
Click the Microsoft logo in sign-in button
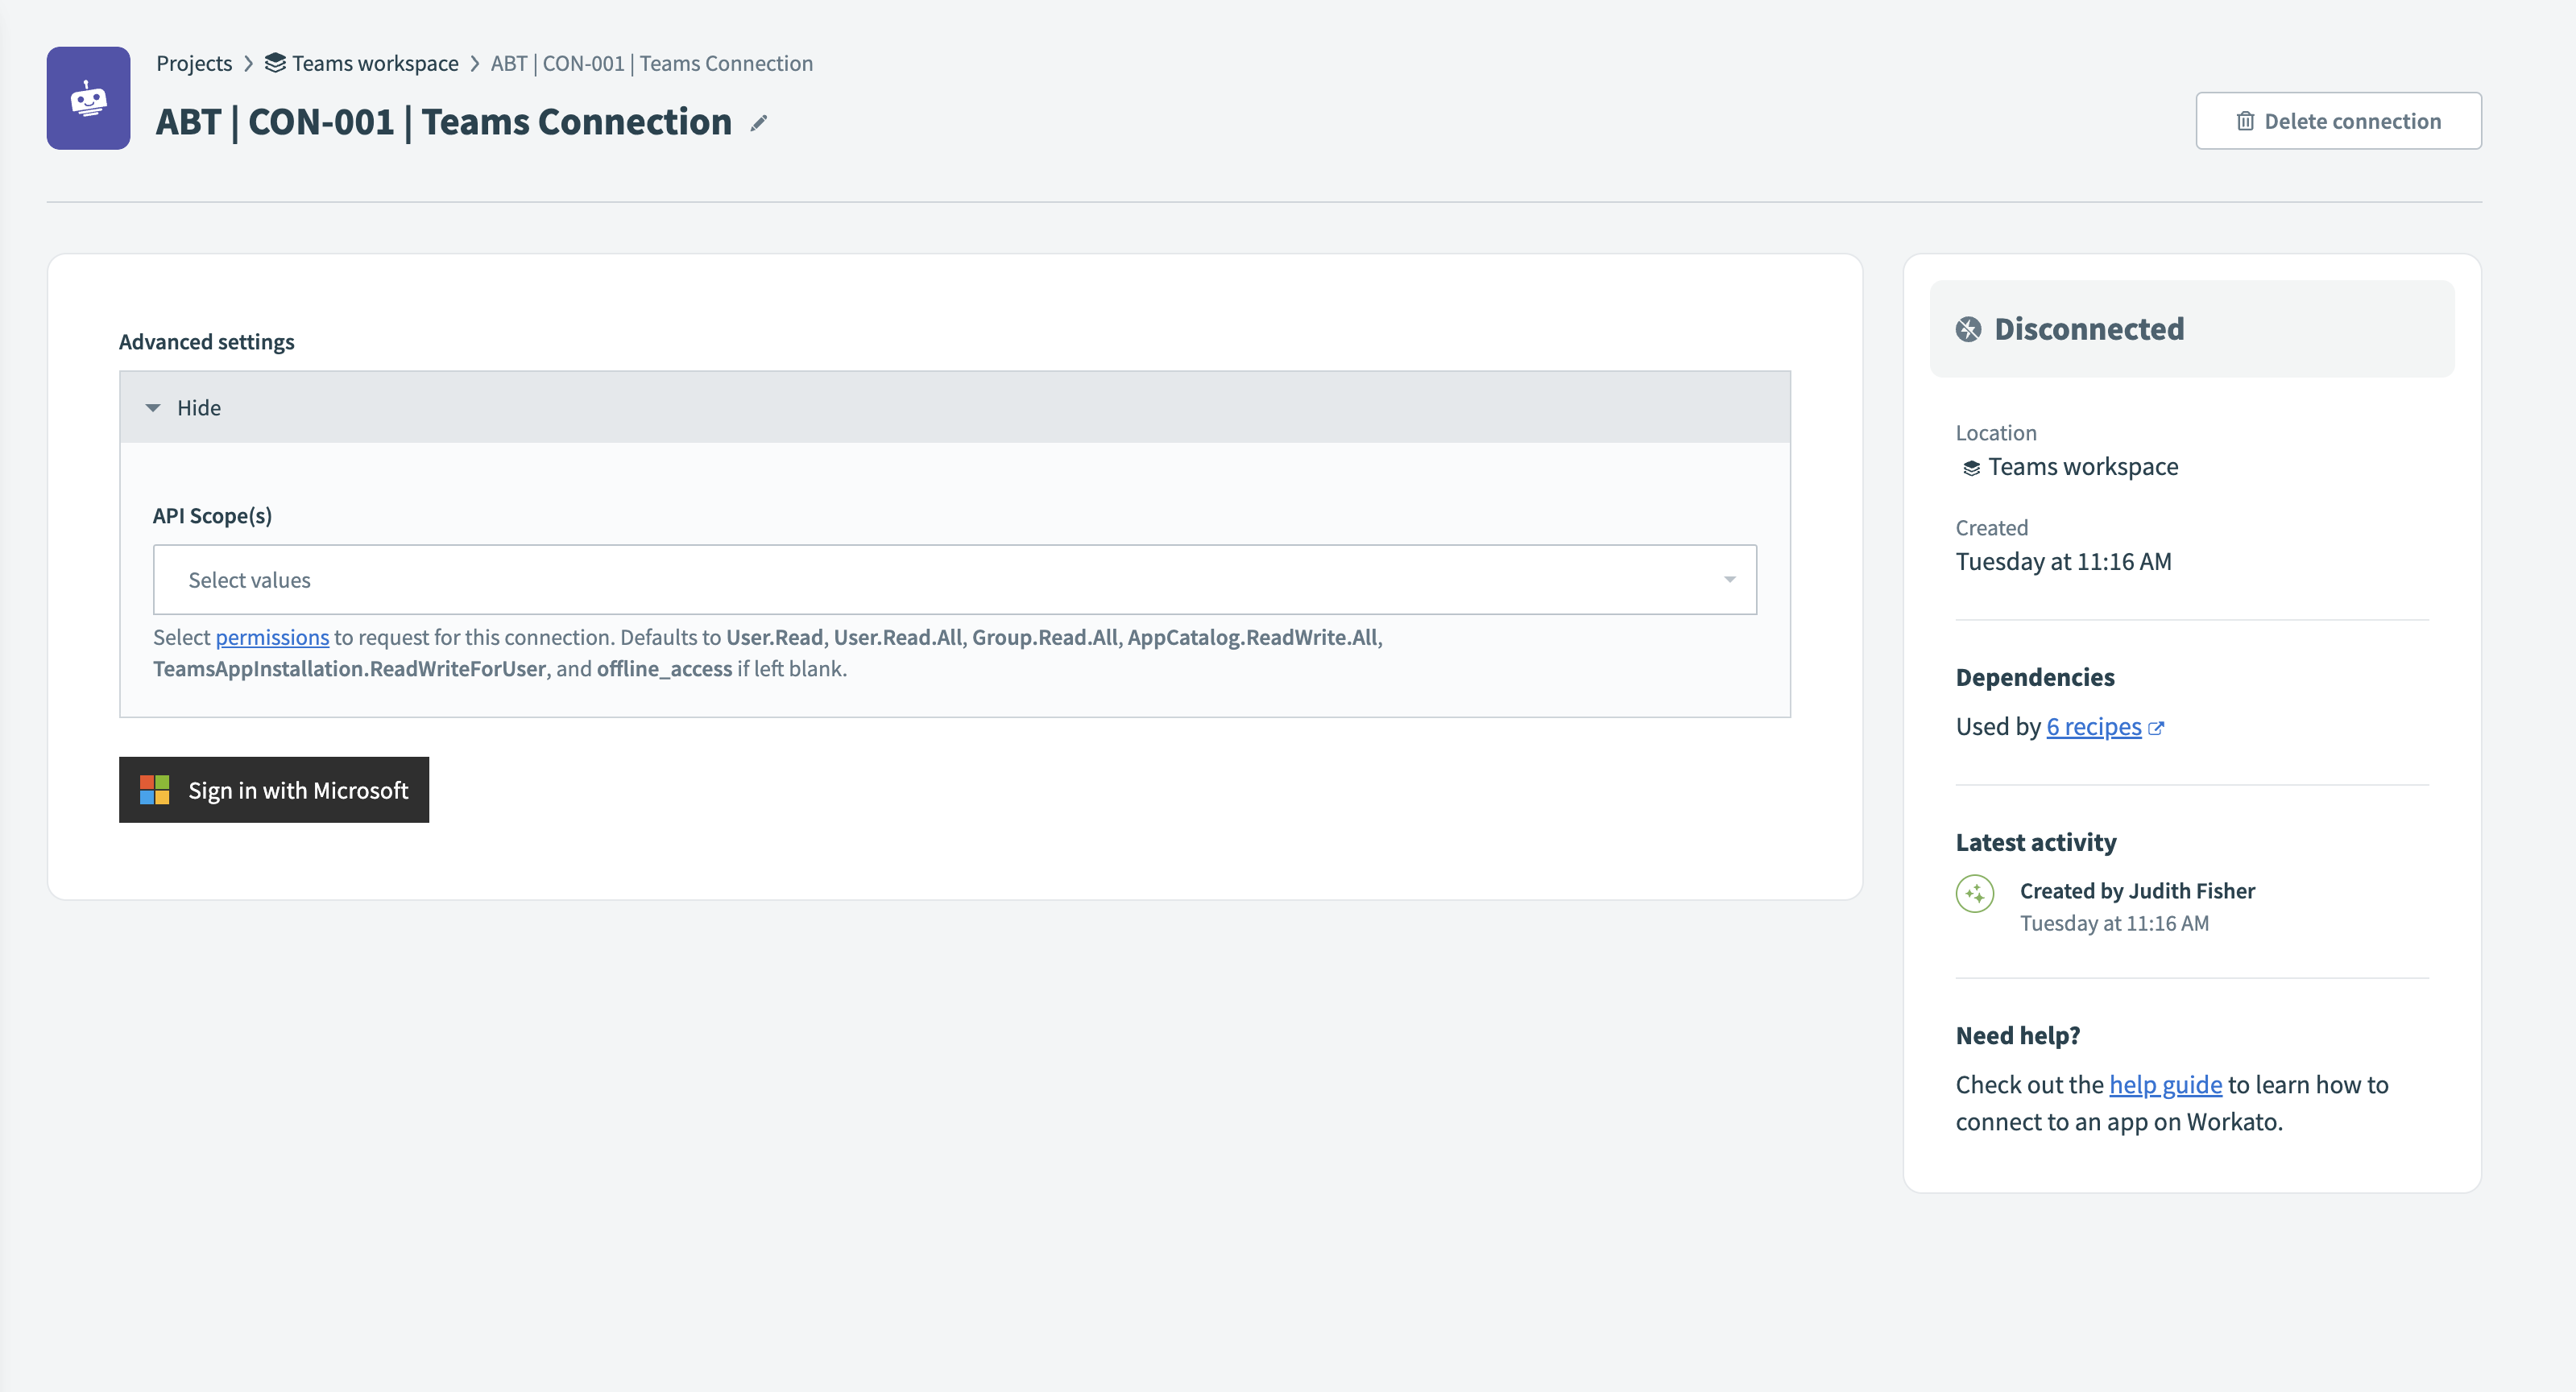153,790
